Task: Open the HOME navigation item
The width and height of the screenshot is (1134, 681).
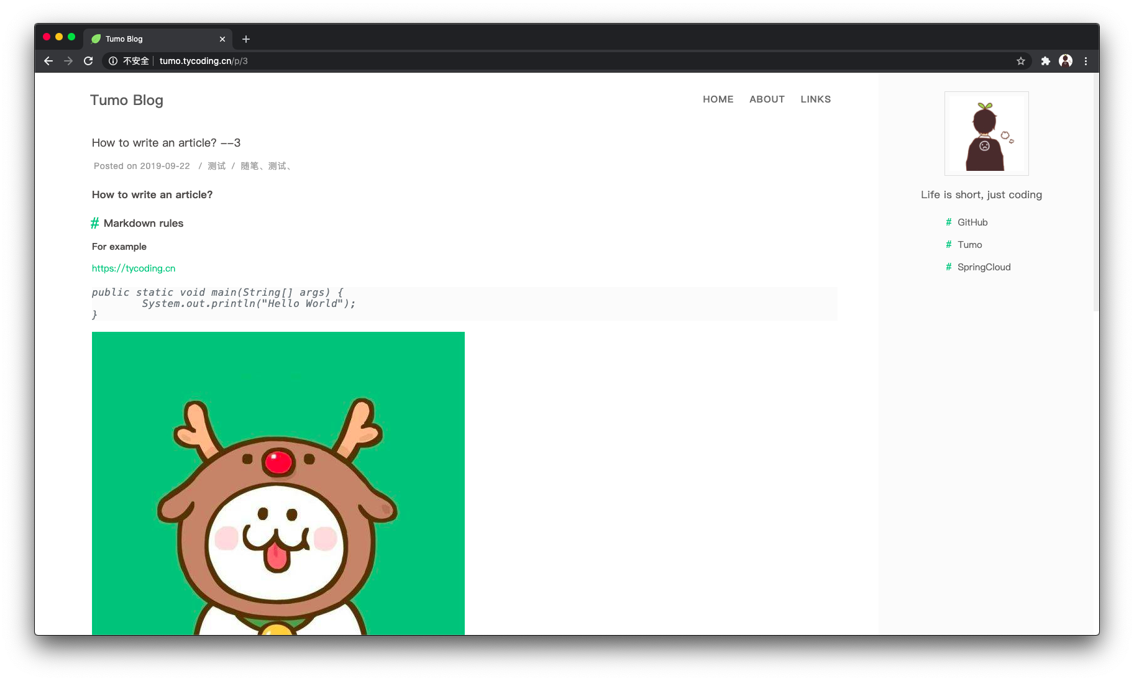Action: click(x=718, y=99)
